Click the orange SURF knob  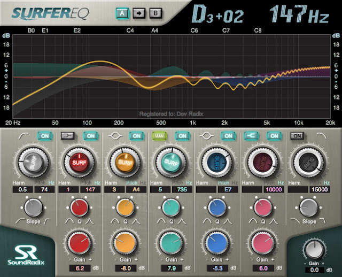[x=125, y=163]
